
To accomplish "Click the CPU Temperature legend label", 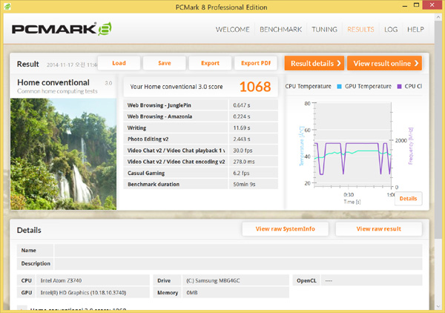I will tap(308, 86).
